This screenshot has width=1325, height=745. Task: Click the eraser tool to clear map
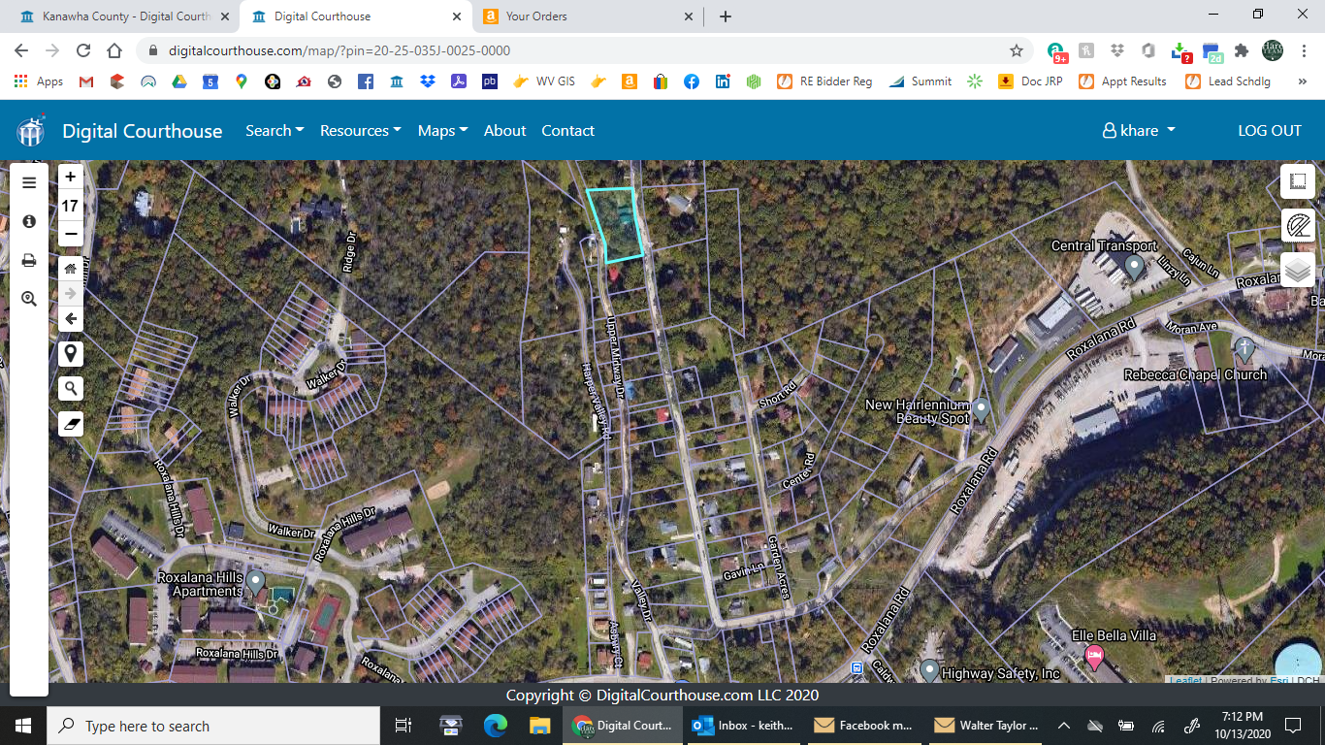(70, 424)
